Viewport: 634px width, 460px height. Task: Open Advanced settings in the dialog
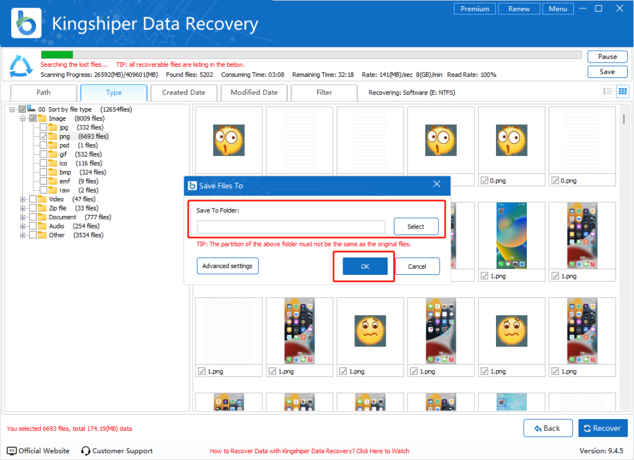227,266
